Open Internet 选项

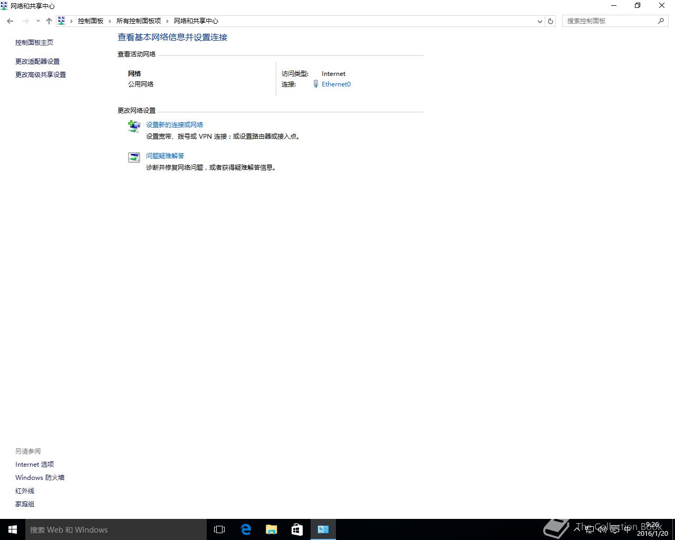pos(35,465)
